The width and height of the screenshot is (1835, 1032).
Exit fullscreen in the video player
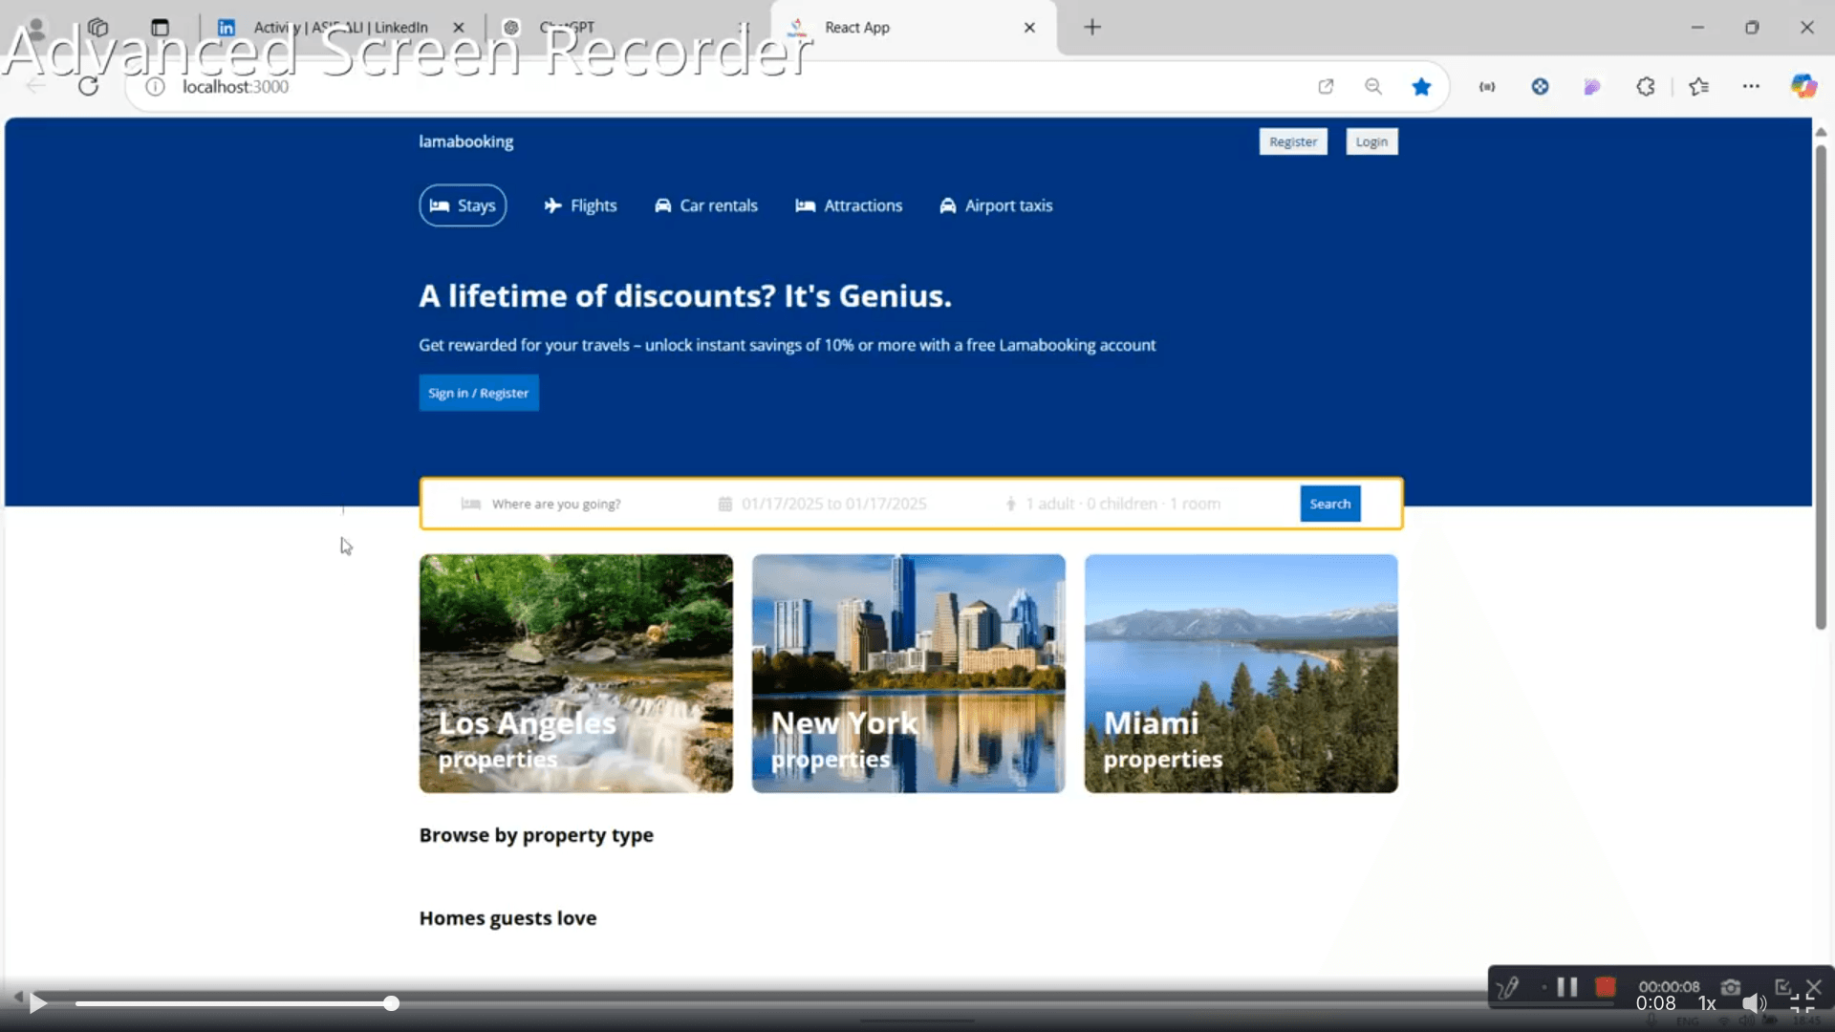pos(1803,1003)
